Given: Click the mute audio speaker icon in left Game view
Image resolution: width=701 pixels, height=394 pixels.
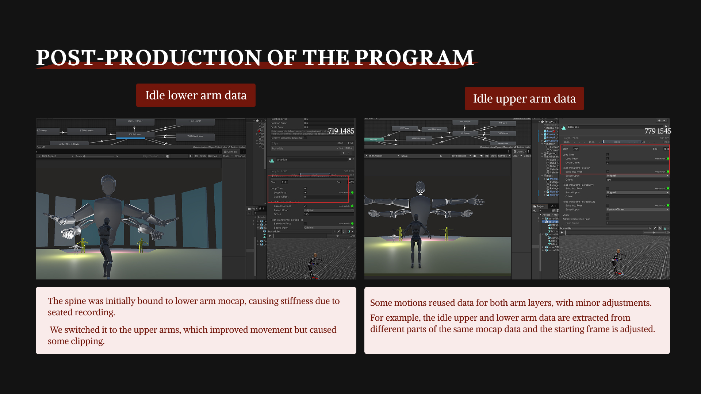Looking at the screenshot, I should (191, 156).
